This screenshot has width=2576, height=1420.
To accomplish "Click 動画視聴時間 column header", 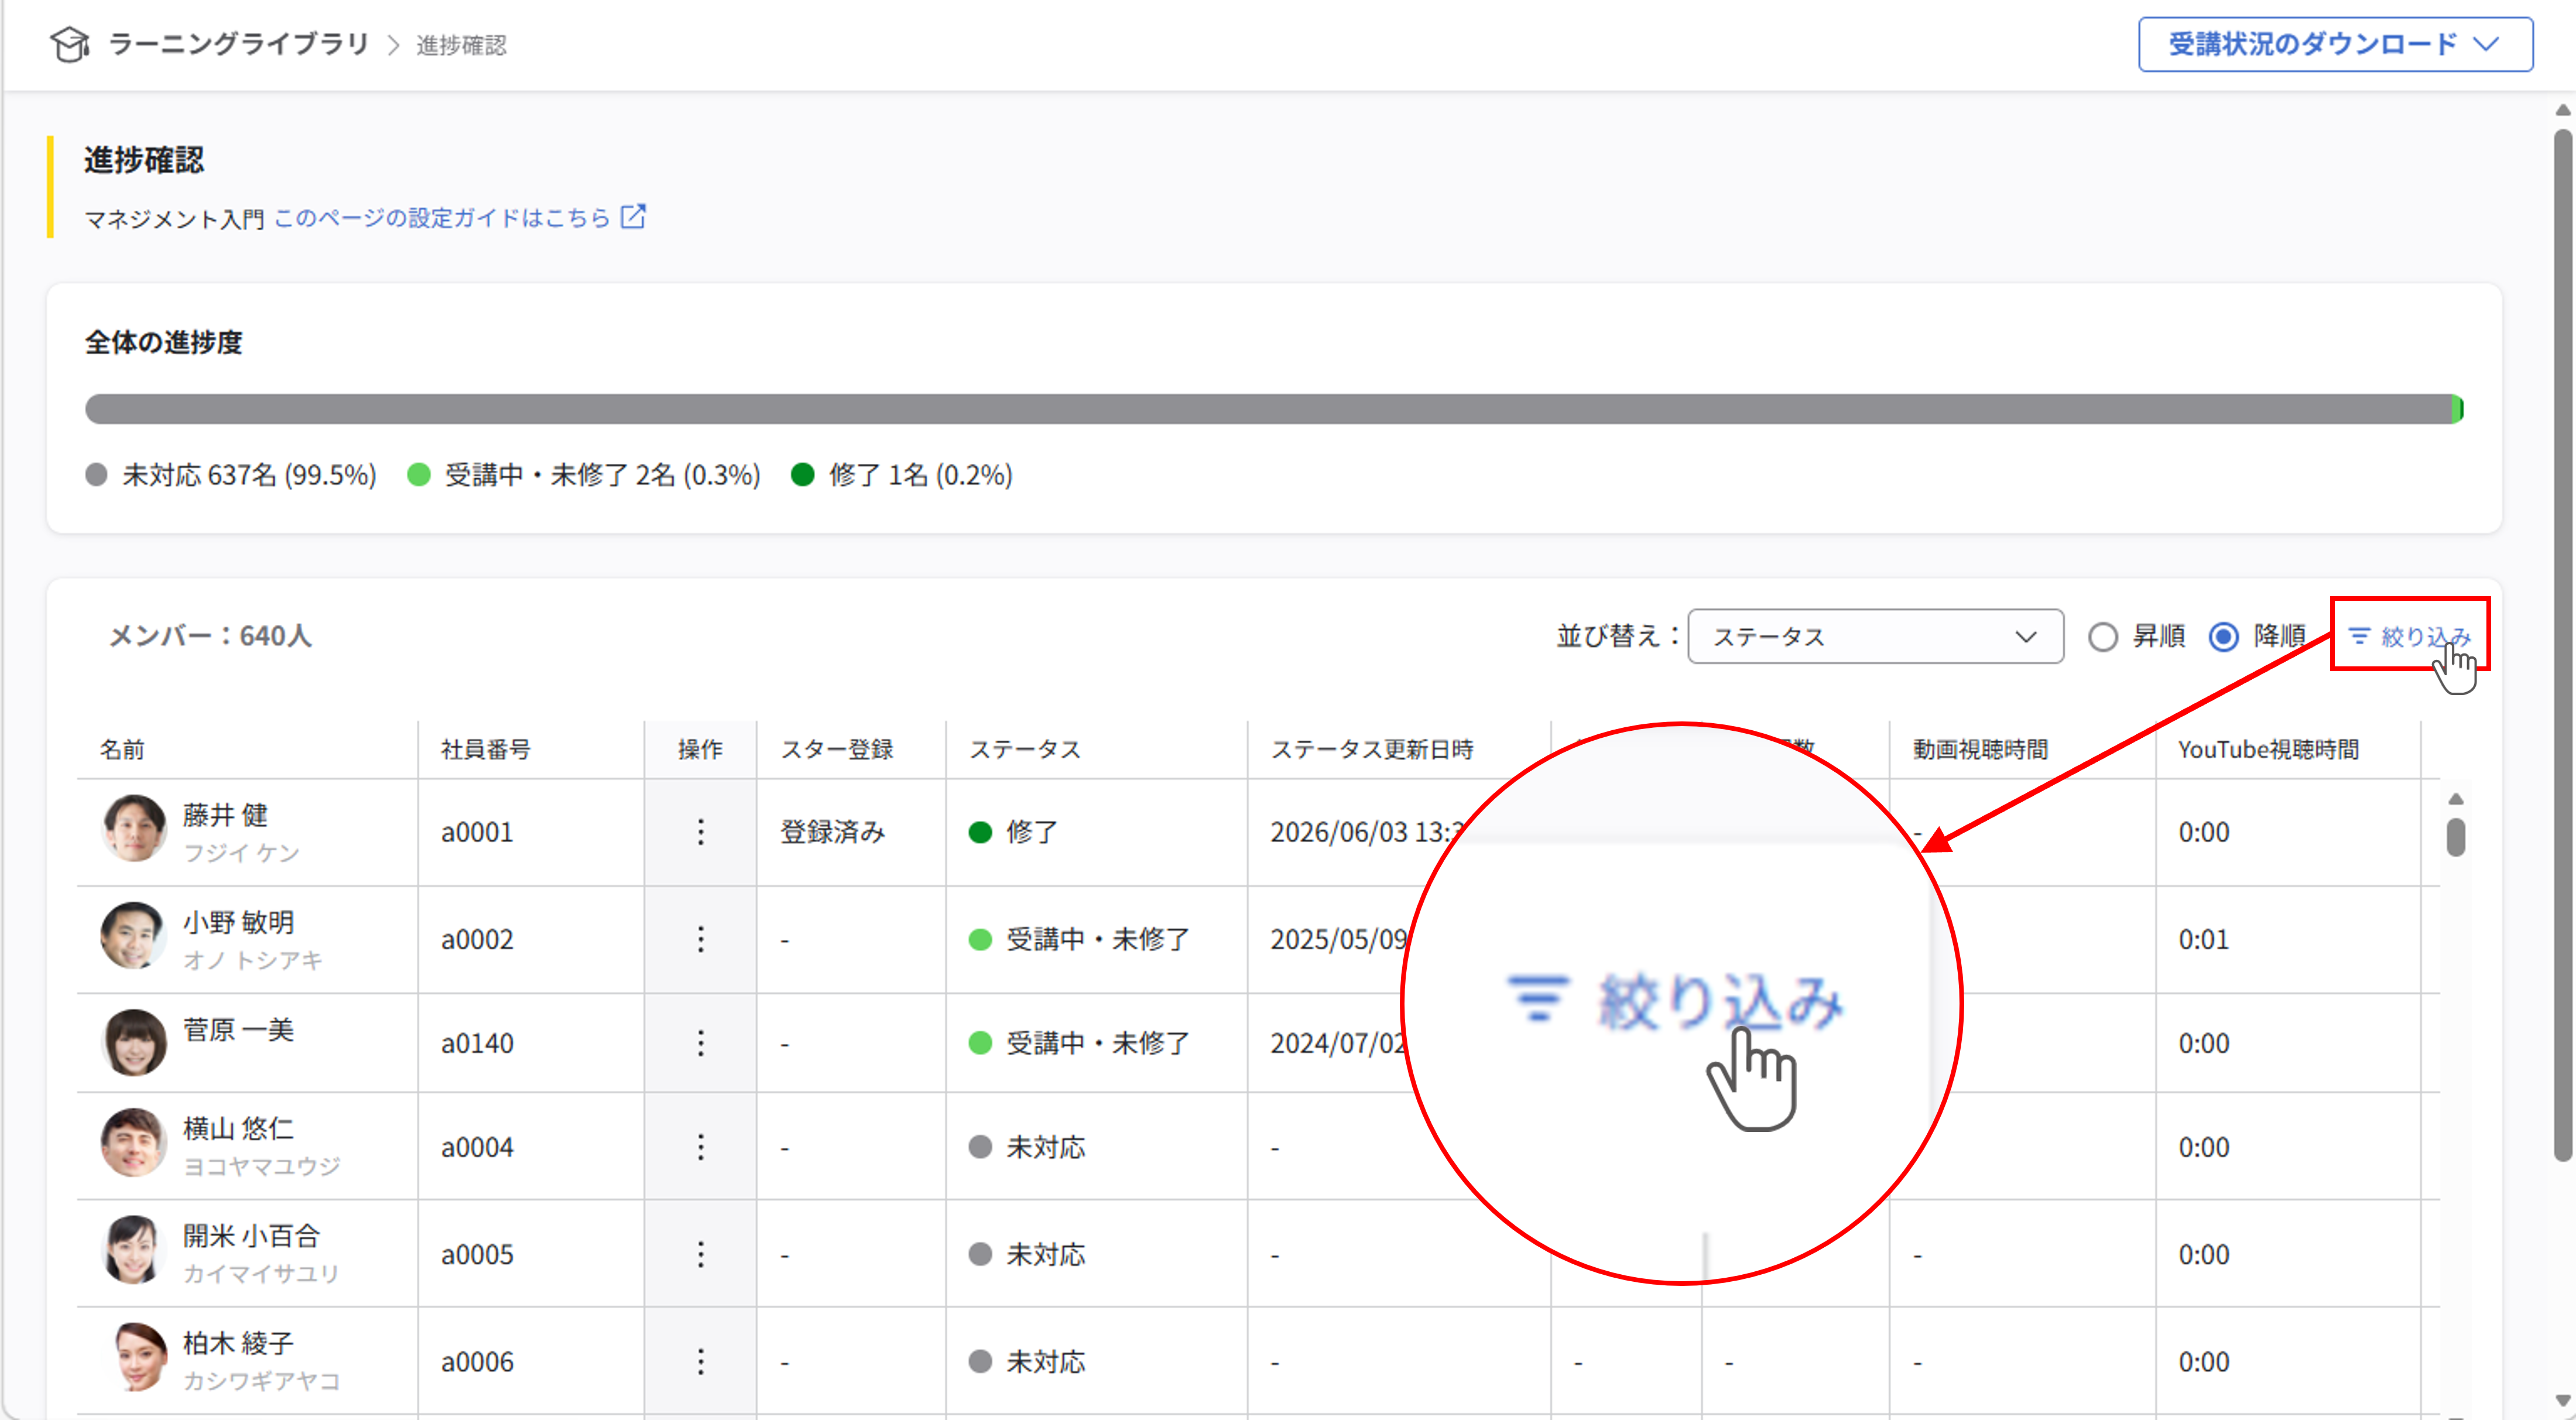I will click(x=1981, y=749).
